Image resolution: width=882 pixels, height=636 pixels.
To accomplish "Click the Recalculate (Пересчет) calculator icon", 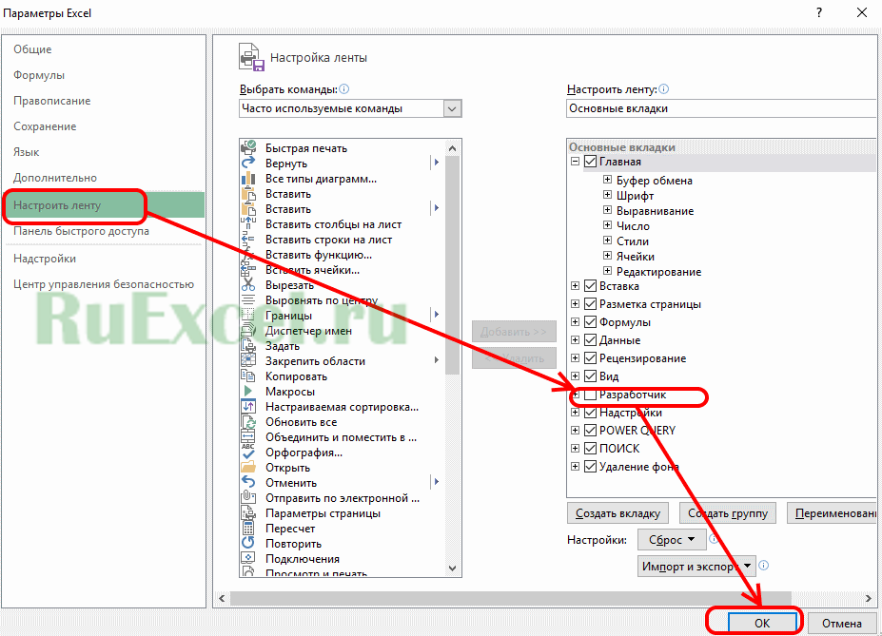I will 248,528.
